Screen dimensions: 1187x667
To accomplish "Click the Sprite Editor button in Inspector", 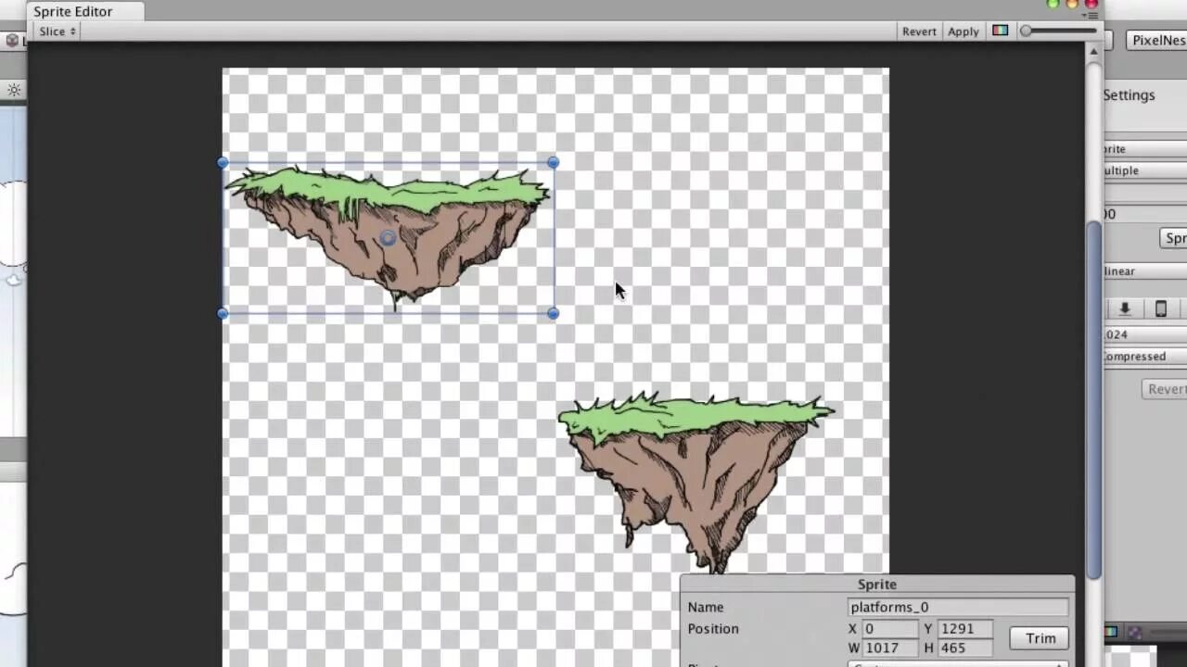I will (x=1174, y=238).
